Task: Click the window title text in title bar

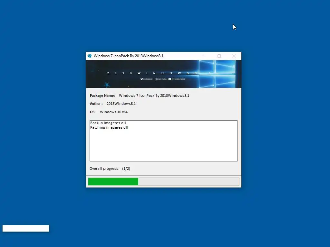Action: (x=128, y=56)
